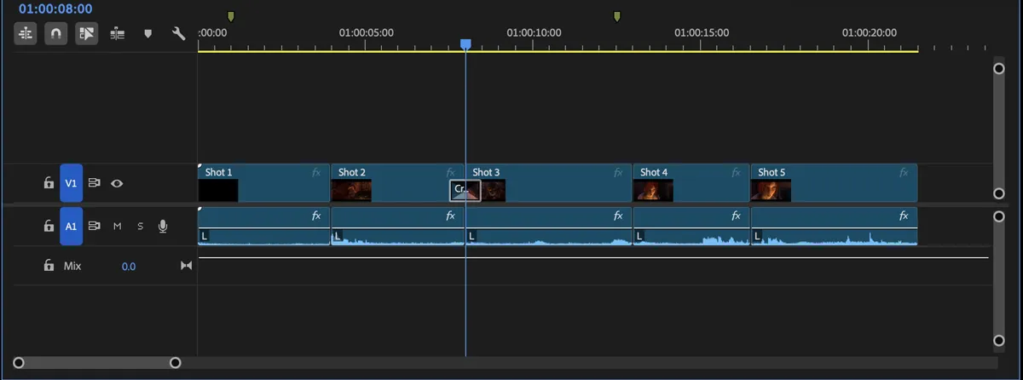Click the green marker near 01:00:12:00
This screenshot has height=380, width=1023.
(617, 16)
